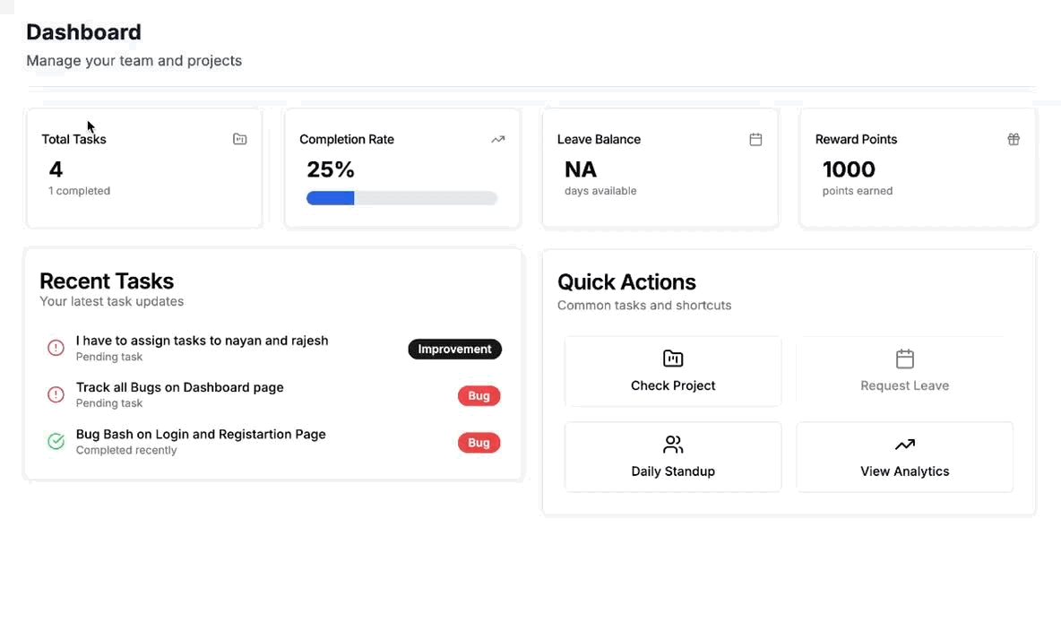Click green checkmark icon beside Bug Bash task
Viewport: 1061px width, 631px height.
[56, 441]
